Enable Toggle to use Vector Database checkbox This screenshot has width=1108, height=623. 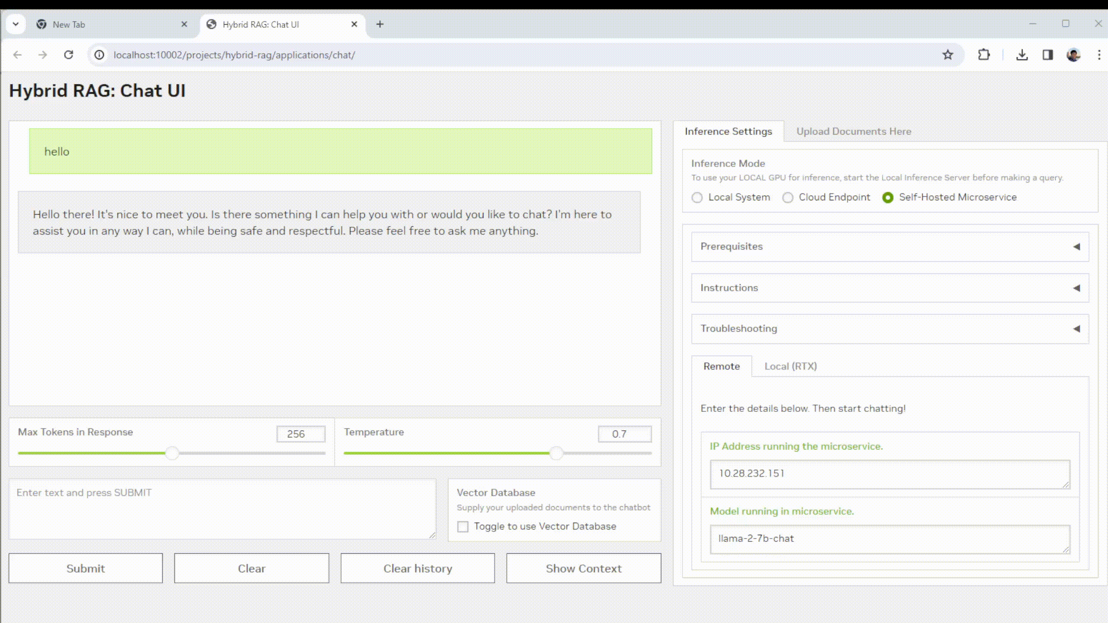(463, 527)
